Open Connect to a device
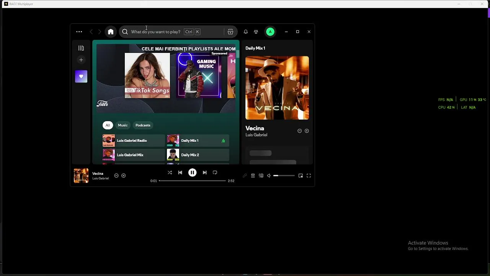The width and height of the screenshot is (490, 276). click(261, 176)
